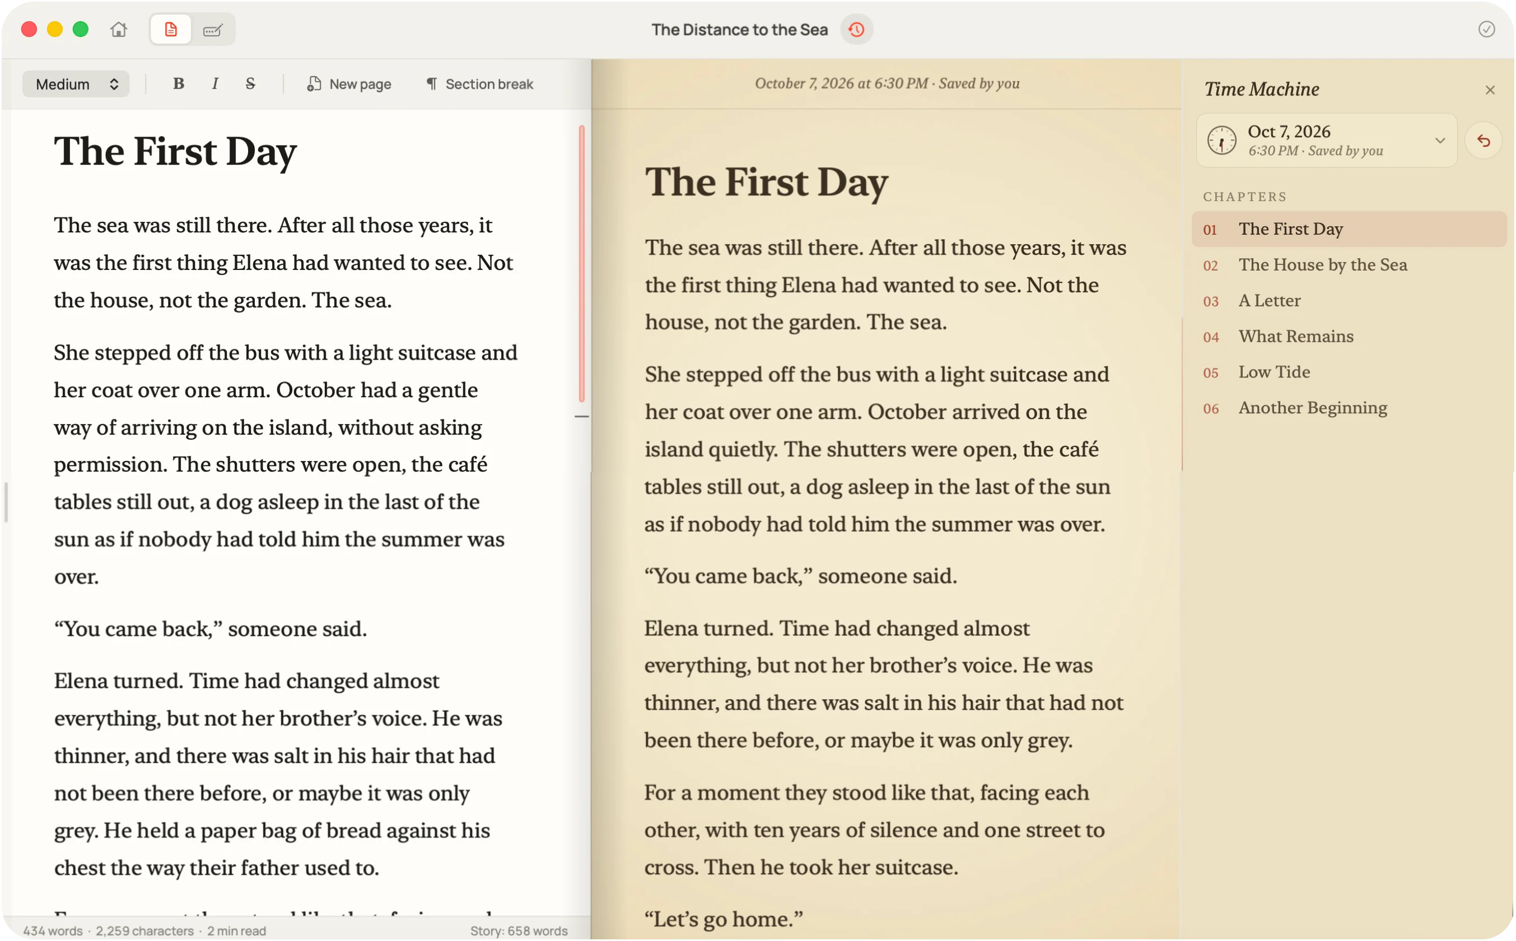1516x941 pixels.
Task: Click the home icon in the title bar
Action: click(x=118, y=29)
